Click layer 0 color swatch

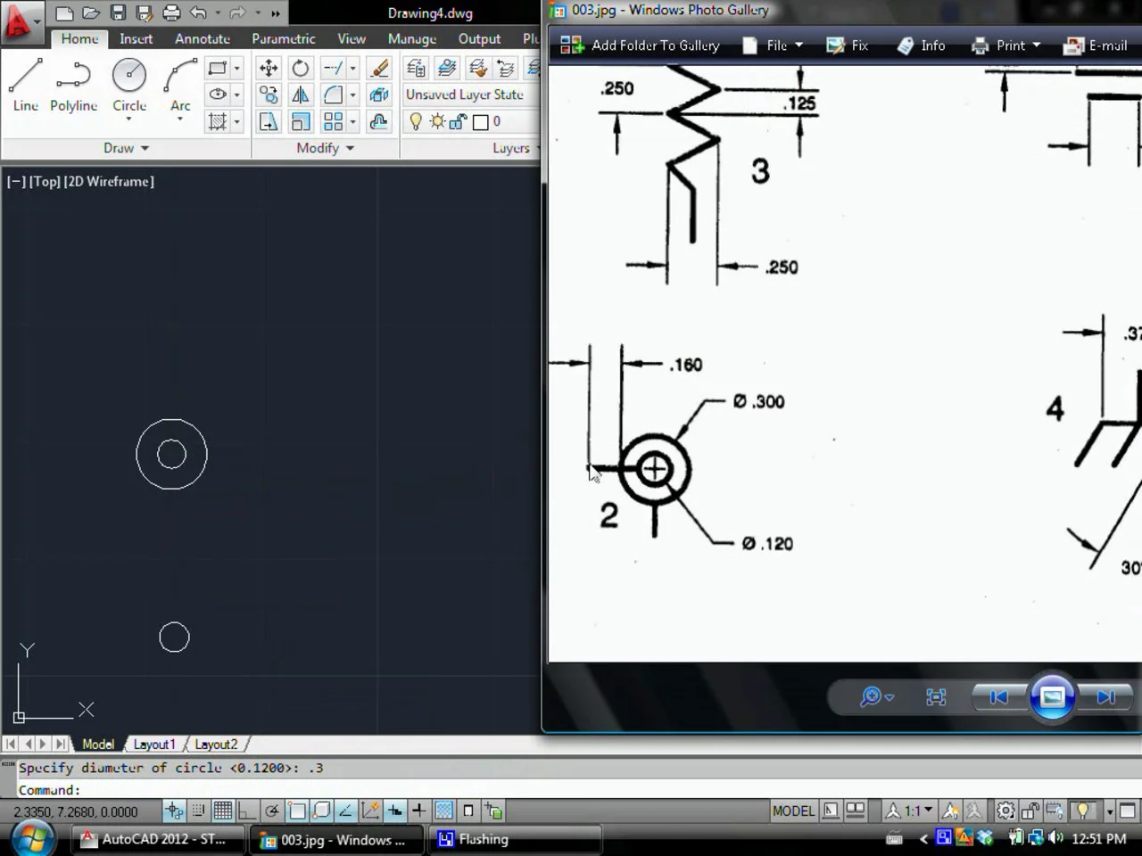[480, 121]
